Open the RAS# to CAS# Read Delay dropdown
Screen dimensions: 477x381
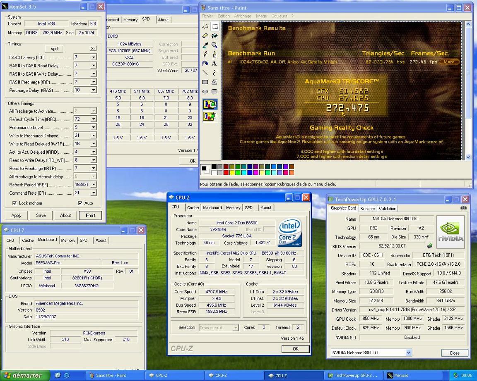point(94,65)
